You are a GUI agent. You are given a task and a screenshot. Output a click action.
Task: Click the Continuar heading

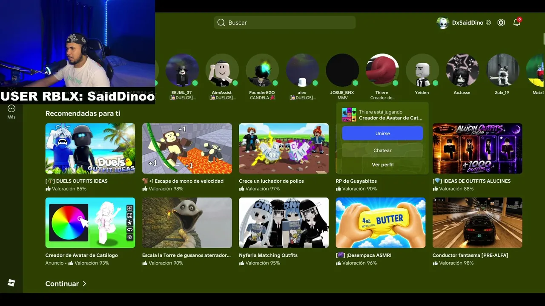62,283
